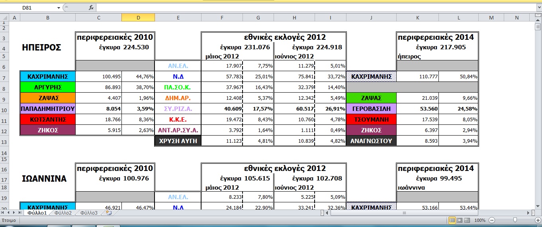
Task: Open the Name Box dropdown arrow
Action: pos(59,8)
